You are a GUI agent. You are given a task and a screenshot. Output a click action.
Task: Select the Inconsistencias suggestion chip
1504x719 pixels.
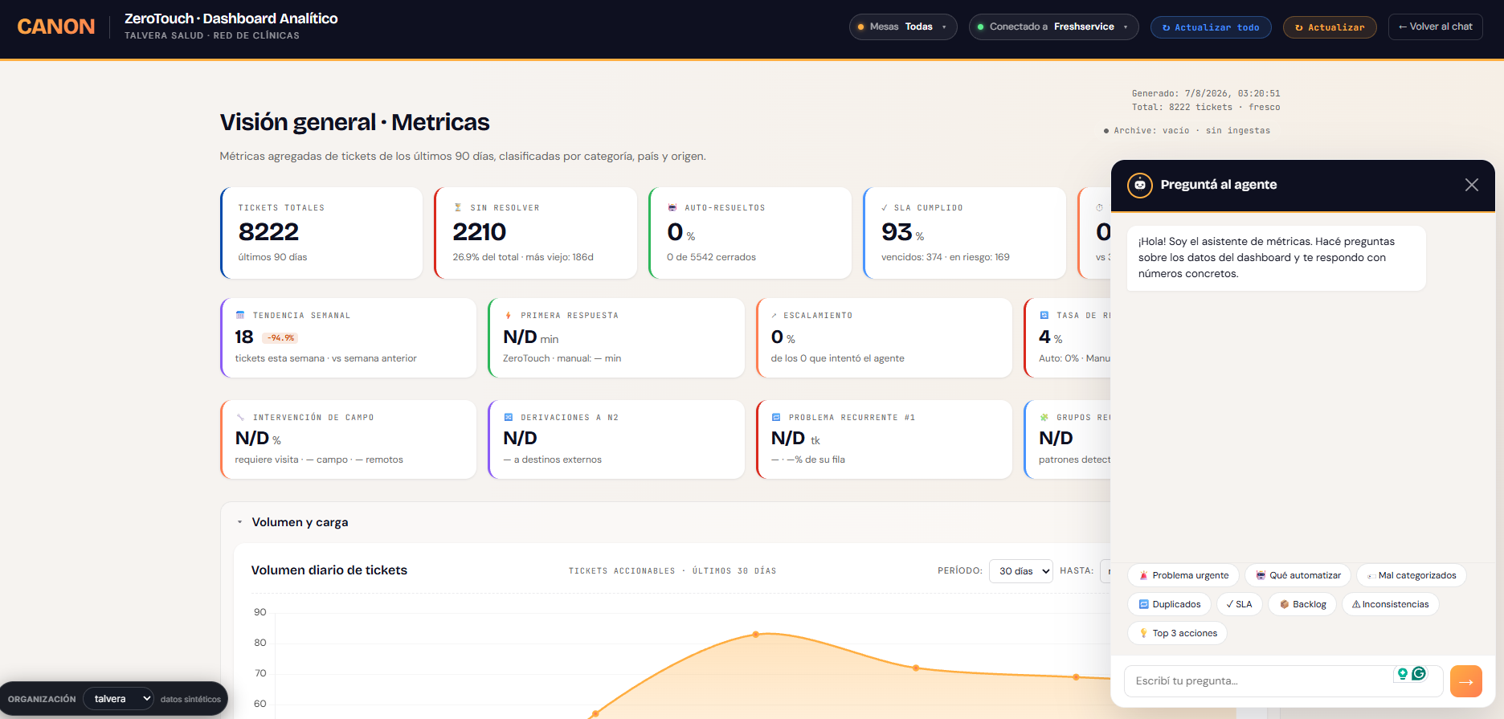tap(1390, 604)
